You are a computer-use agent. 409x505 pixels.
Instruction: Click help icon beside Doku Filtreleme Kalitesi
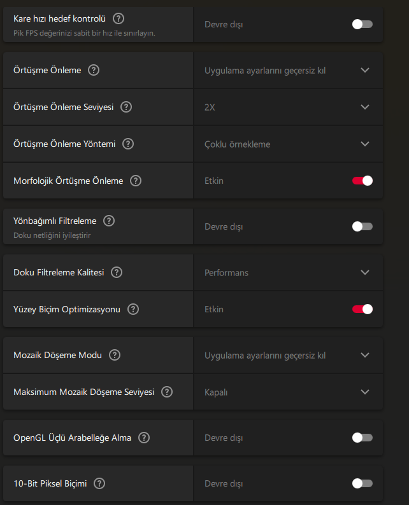pyautogui.click(x=117, y=272)
